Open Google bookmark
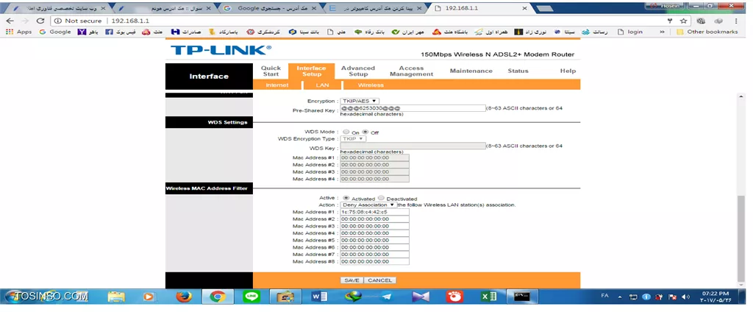Viewport: 753px width, 312px height. (54, 32)
